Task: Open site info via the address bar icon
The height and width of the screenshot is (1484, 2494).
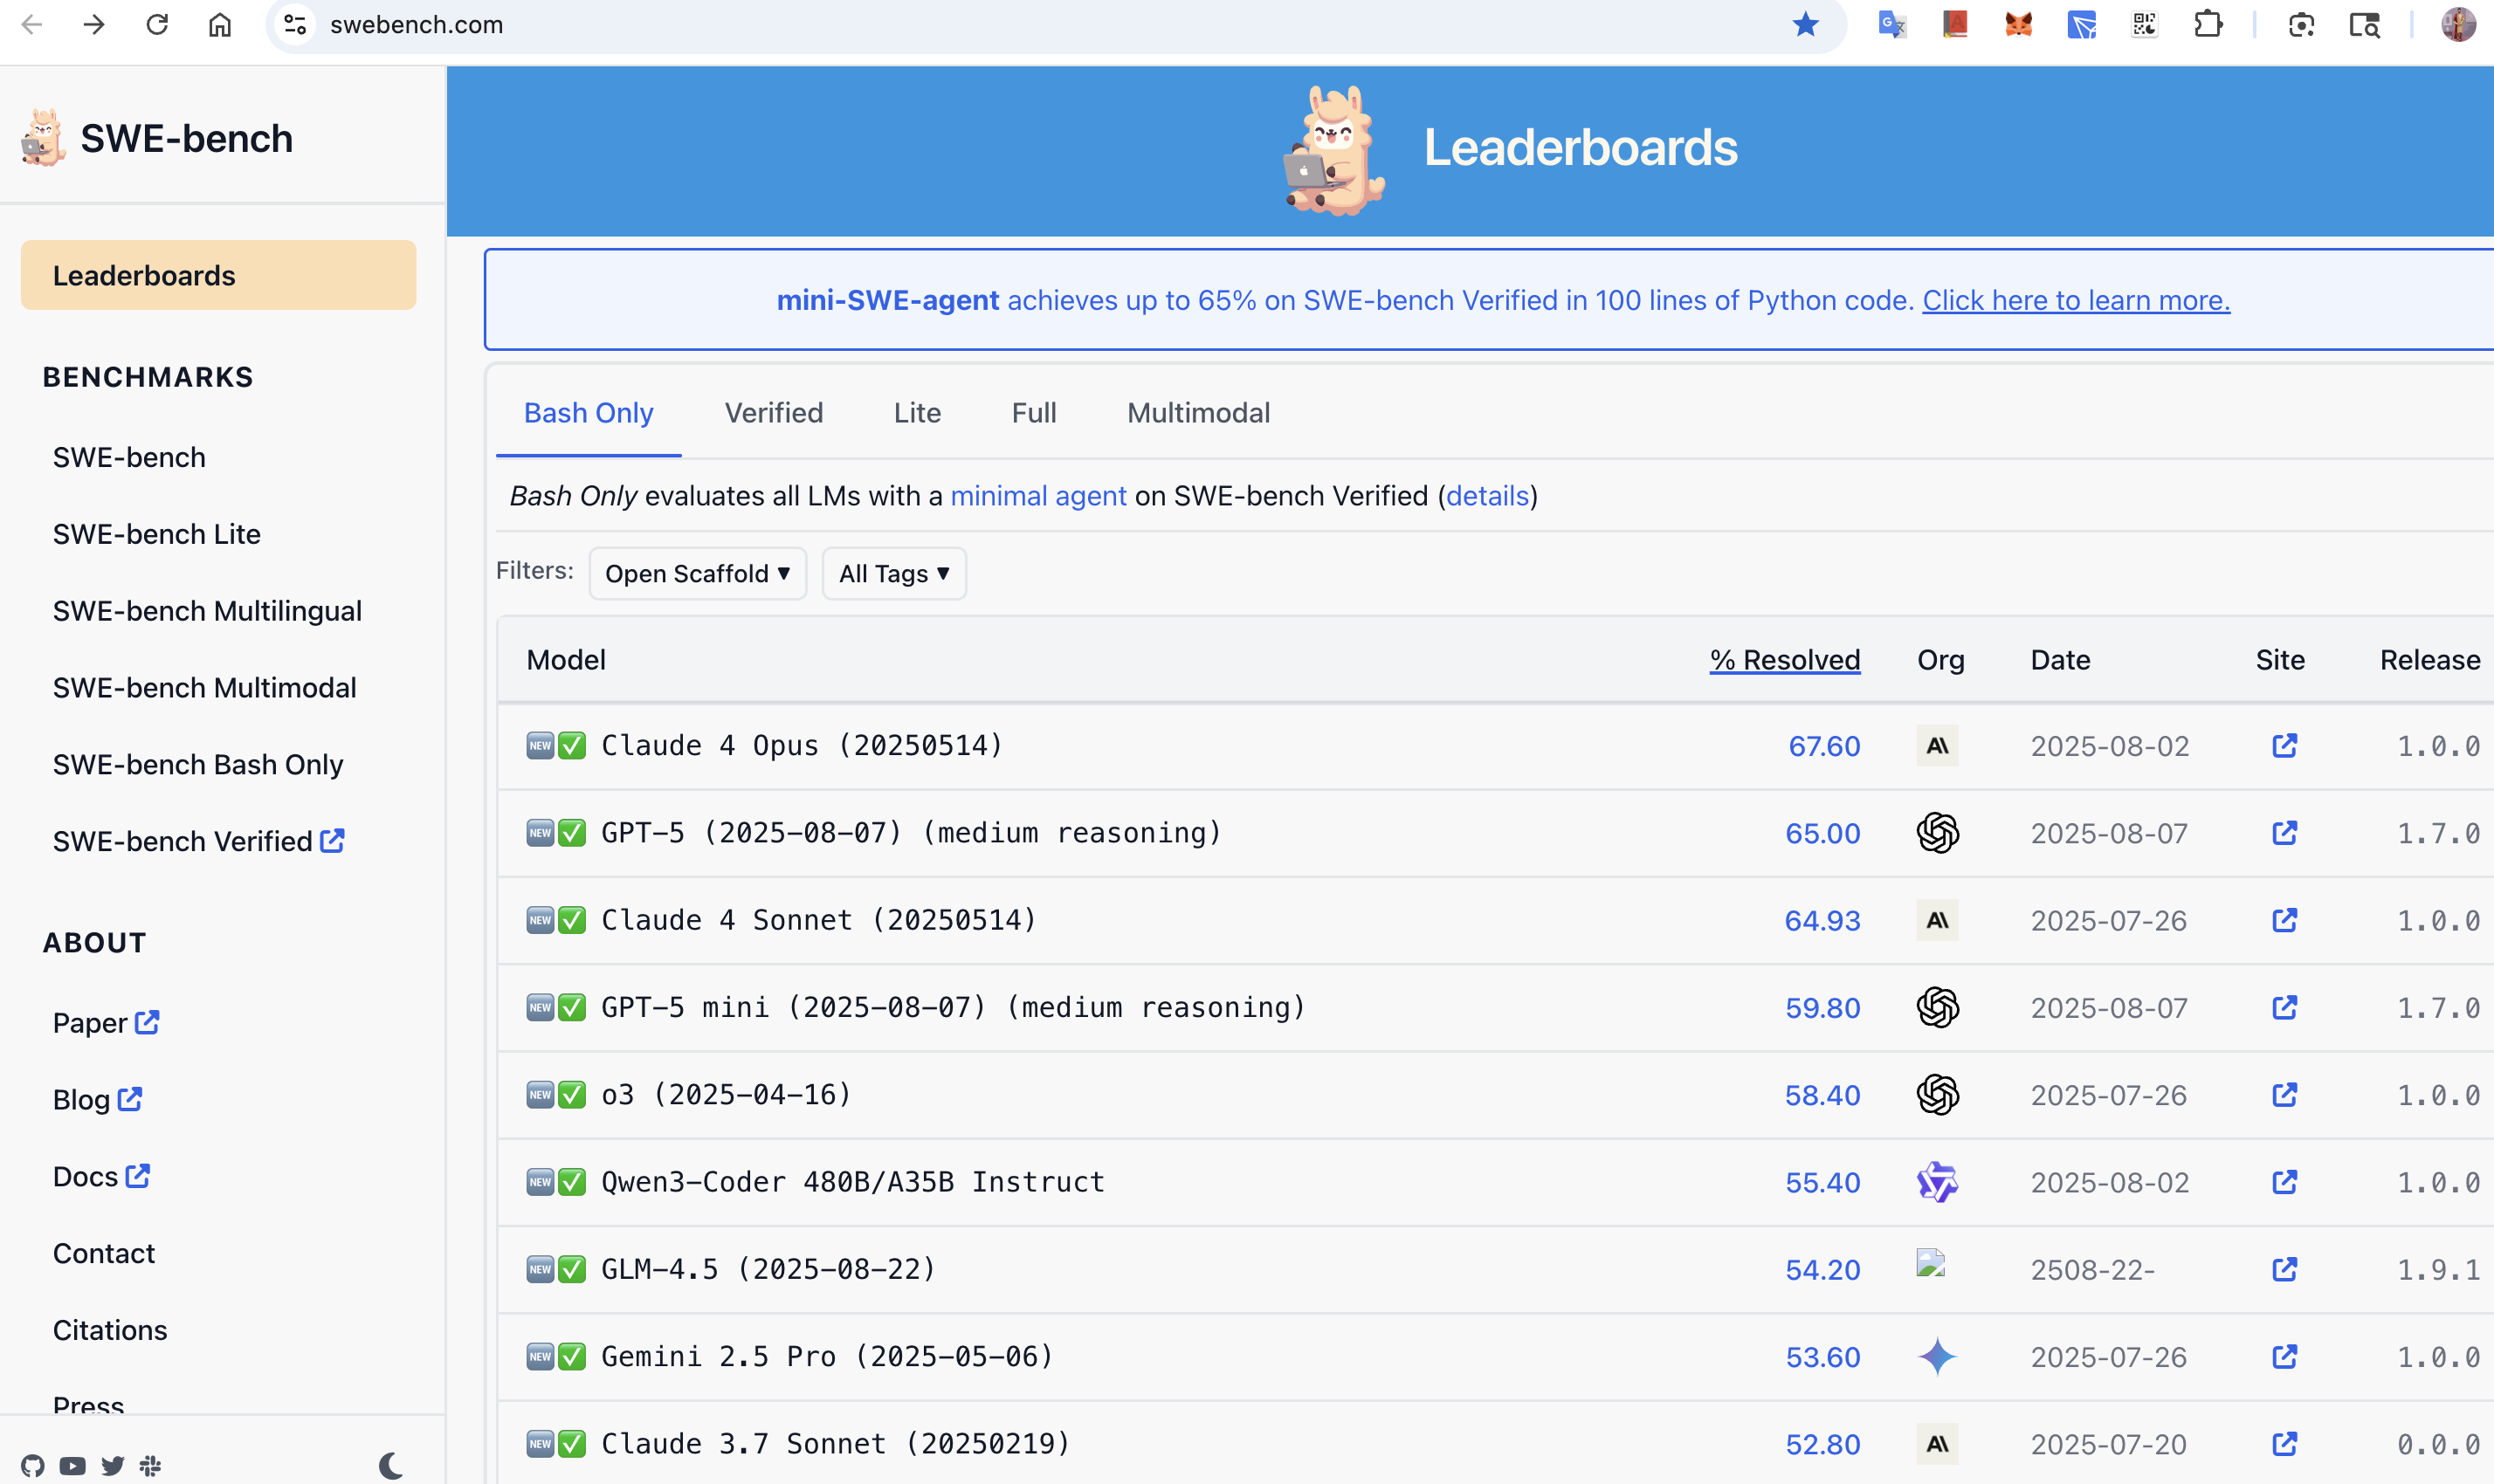Action: [x=293, y=24]
